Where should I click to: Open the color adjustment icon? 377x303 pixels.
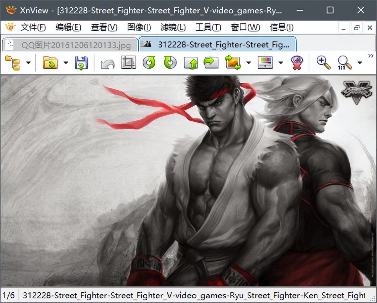point(265,63)
